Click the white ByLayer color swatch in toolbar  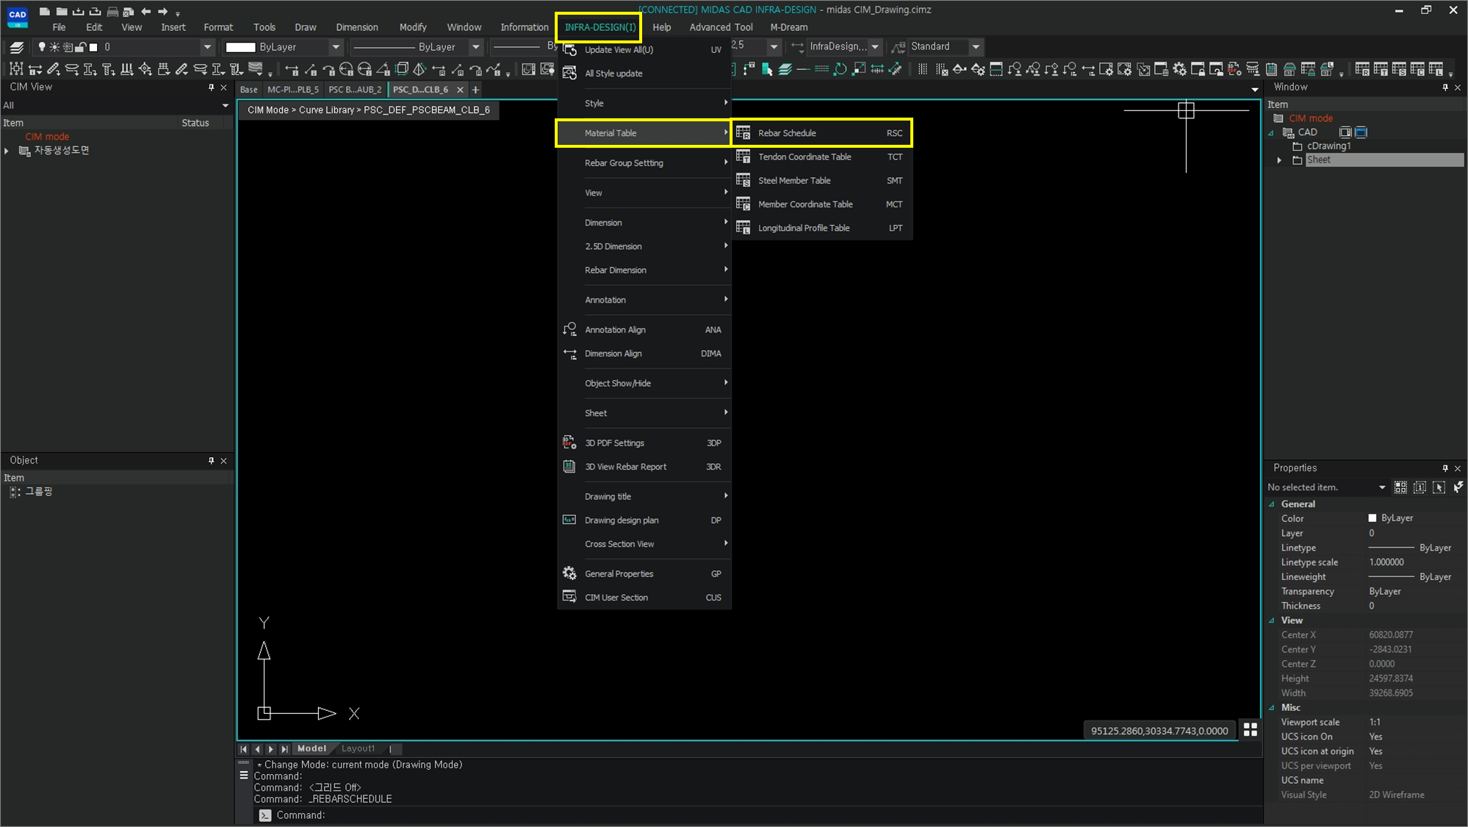pos(240,47)
